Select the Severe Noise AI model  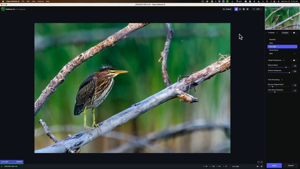click(x=282, y=50)
